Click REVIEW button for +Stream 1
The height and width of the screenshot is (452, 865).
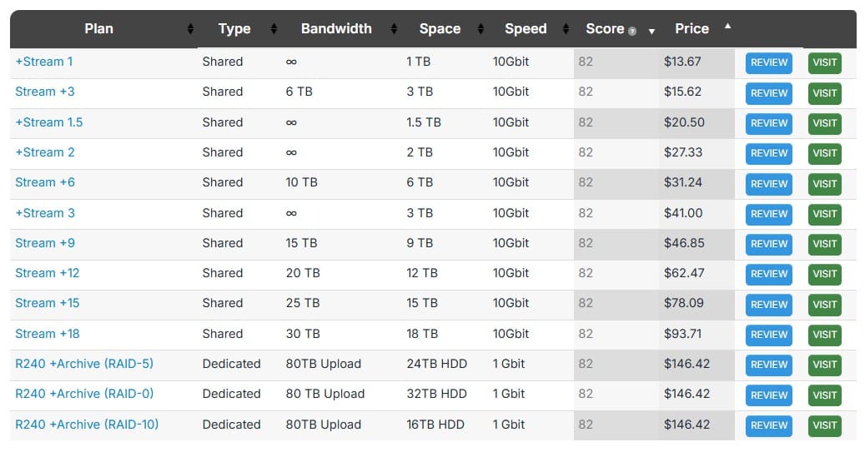[x=768, y=62]
